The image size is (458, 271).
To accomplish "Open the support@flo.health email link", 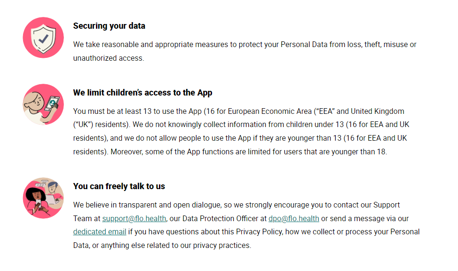I will point(134,218).
